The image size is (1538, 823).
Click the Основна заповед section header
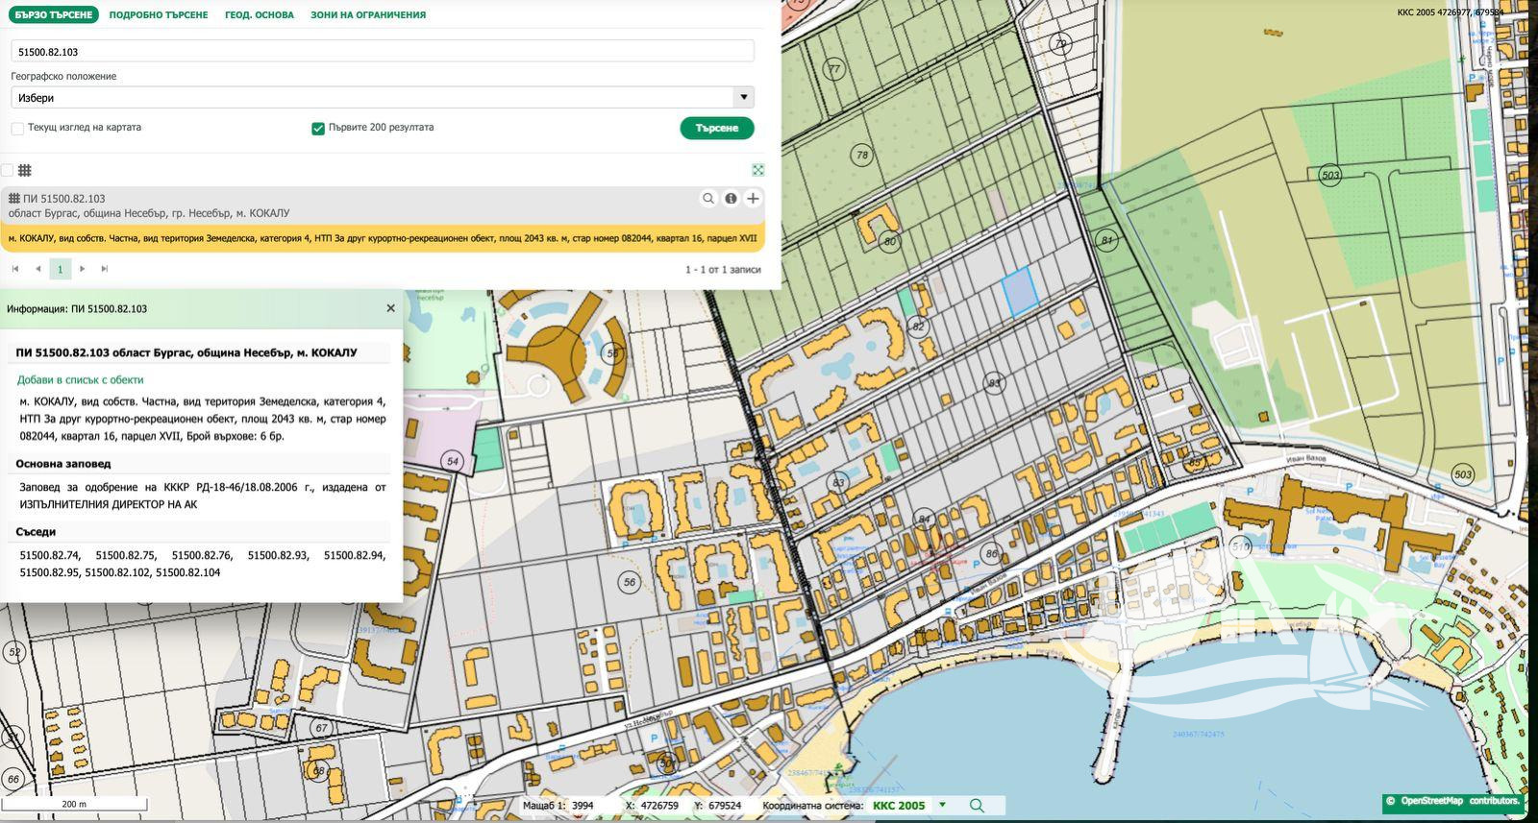[63, 464]
